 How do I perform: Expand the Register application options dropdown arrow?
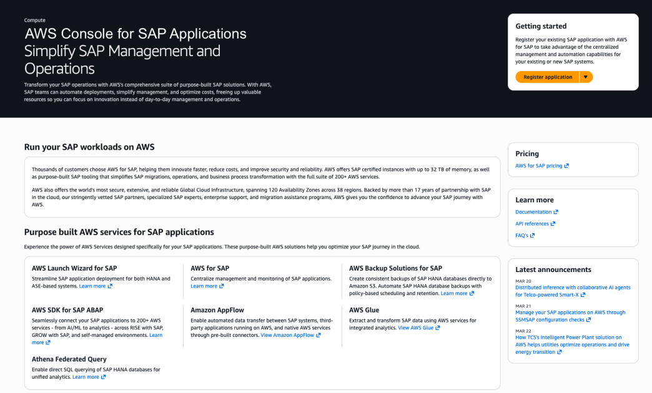click(x=586, y=77)
